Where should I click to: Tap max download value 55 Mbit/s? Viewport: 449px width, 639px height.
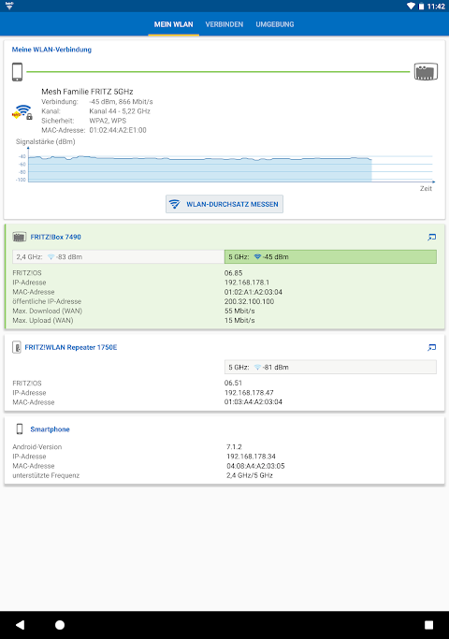[x=239, y=311]
